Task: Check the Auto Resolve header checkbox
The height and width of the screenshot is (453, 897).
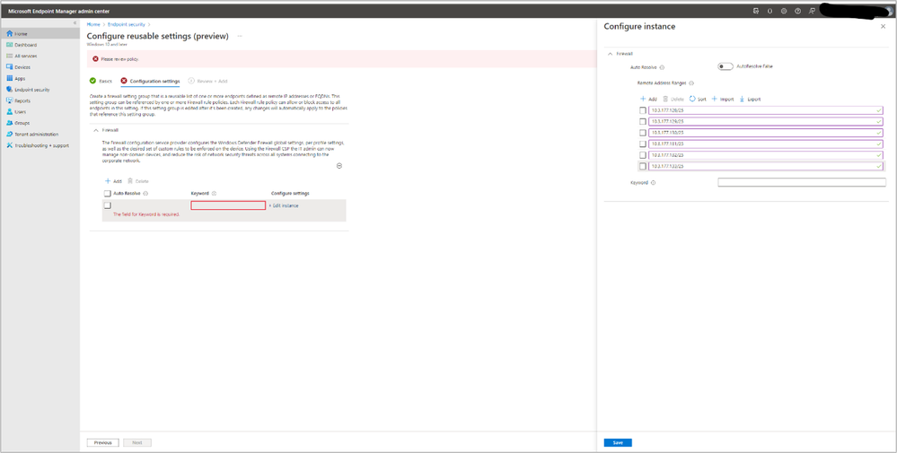Action: (x=108, y=194)
